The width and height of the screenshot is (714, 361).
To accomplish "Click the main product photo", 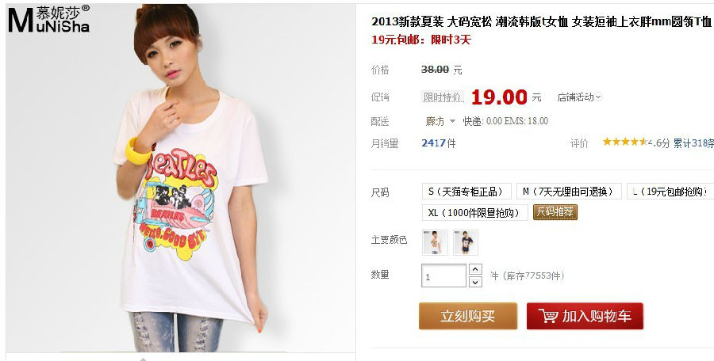I will [x=180, y=178].
